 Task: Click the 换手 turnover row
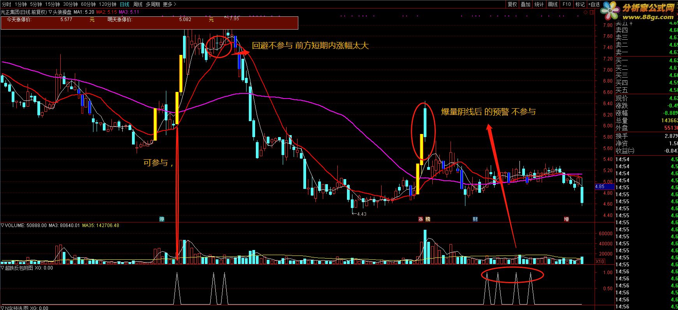point(646,136)
